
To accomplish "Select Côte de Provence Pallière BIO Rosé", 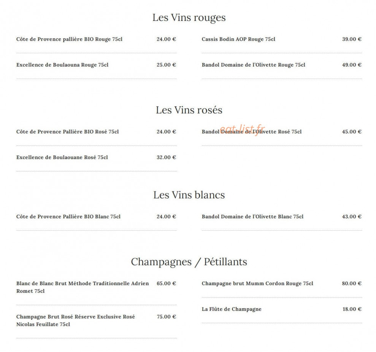I will click(x=67, y=132).
